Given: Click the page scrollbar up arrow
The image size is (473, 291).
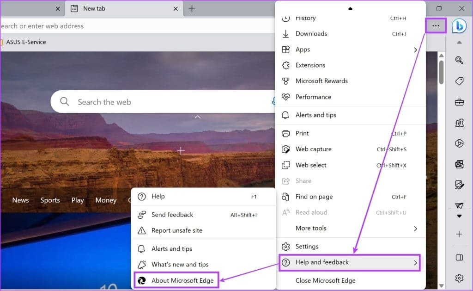Looking at the screenshot, I should [x=441, y=56].
